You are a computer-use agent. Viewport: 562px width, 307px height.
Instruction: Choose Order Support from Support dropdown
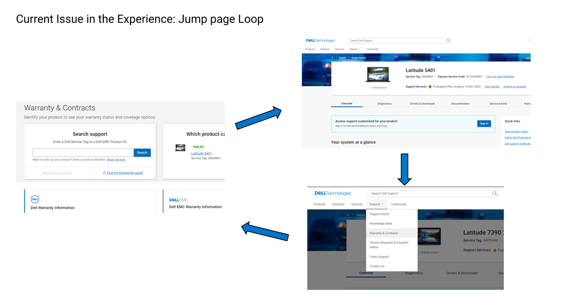[x=392, y=257]
